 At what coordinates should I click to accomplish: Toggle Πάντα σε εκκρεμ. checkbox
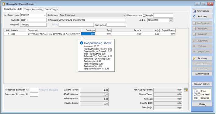coord(144,15)
